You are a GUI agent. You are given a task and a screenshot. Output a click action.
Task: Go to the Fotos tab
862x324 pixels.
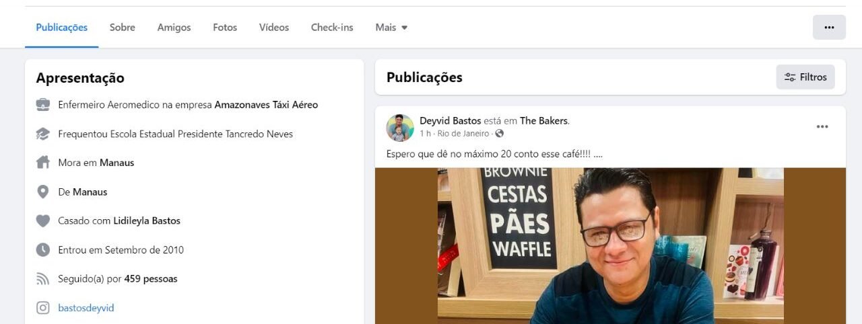point(225,28)
